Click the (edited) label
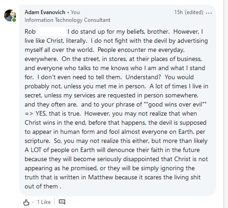 click(x=194, y=12)
